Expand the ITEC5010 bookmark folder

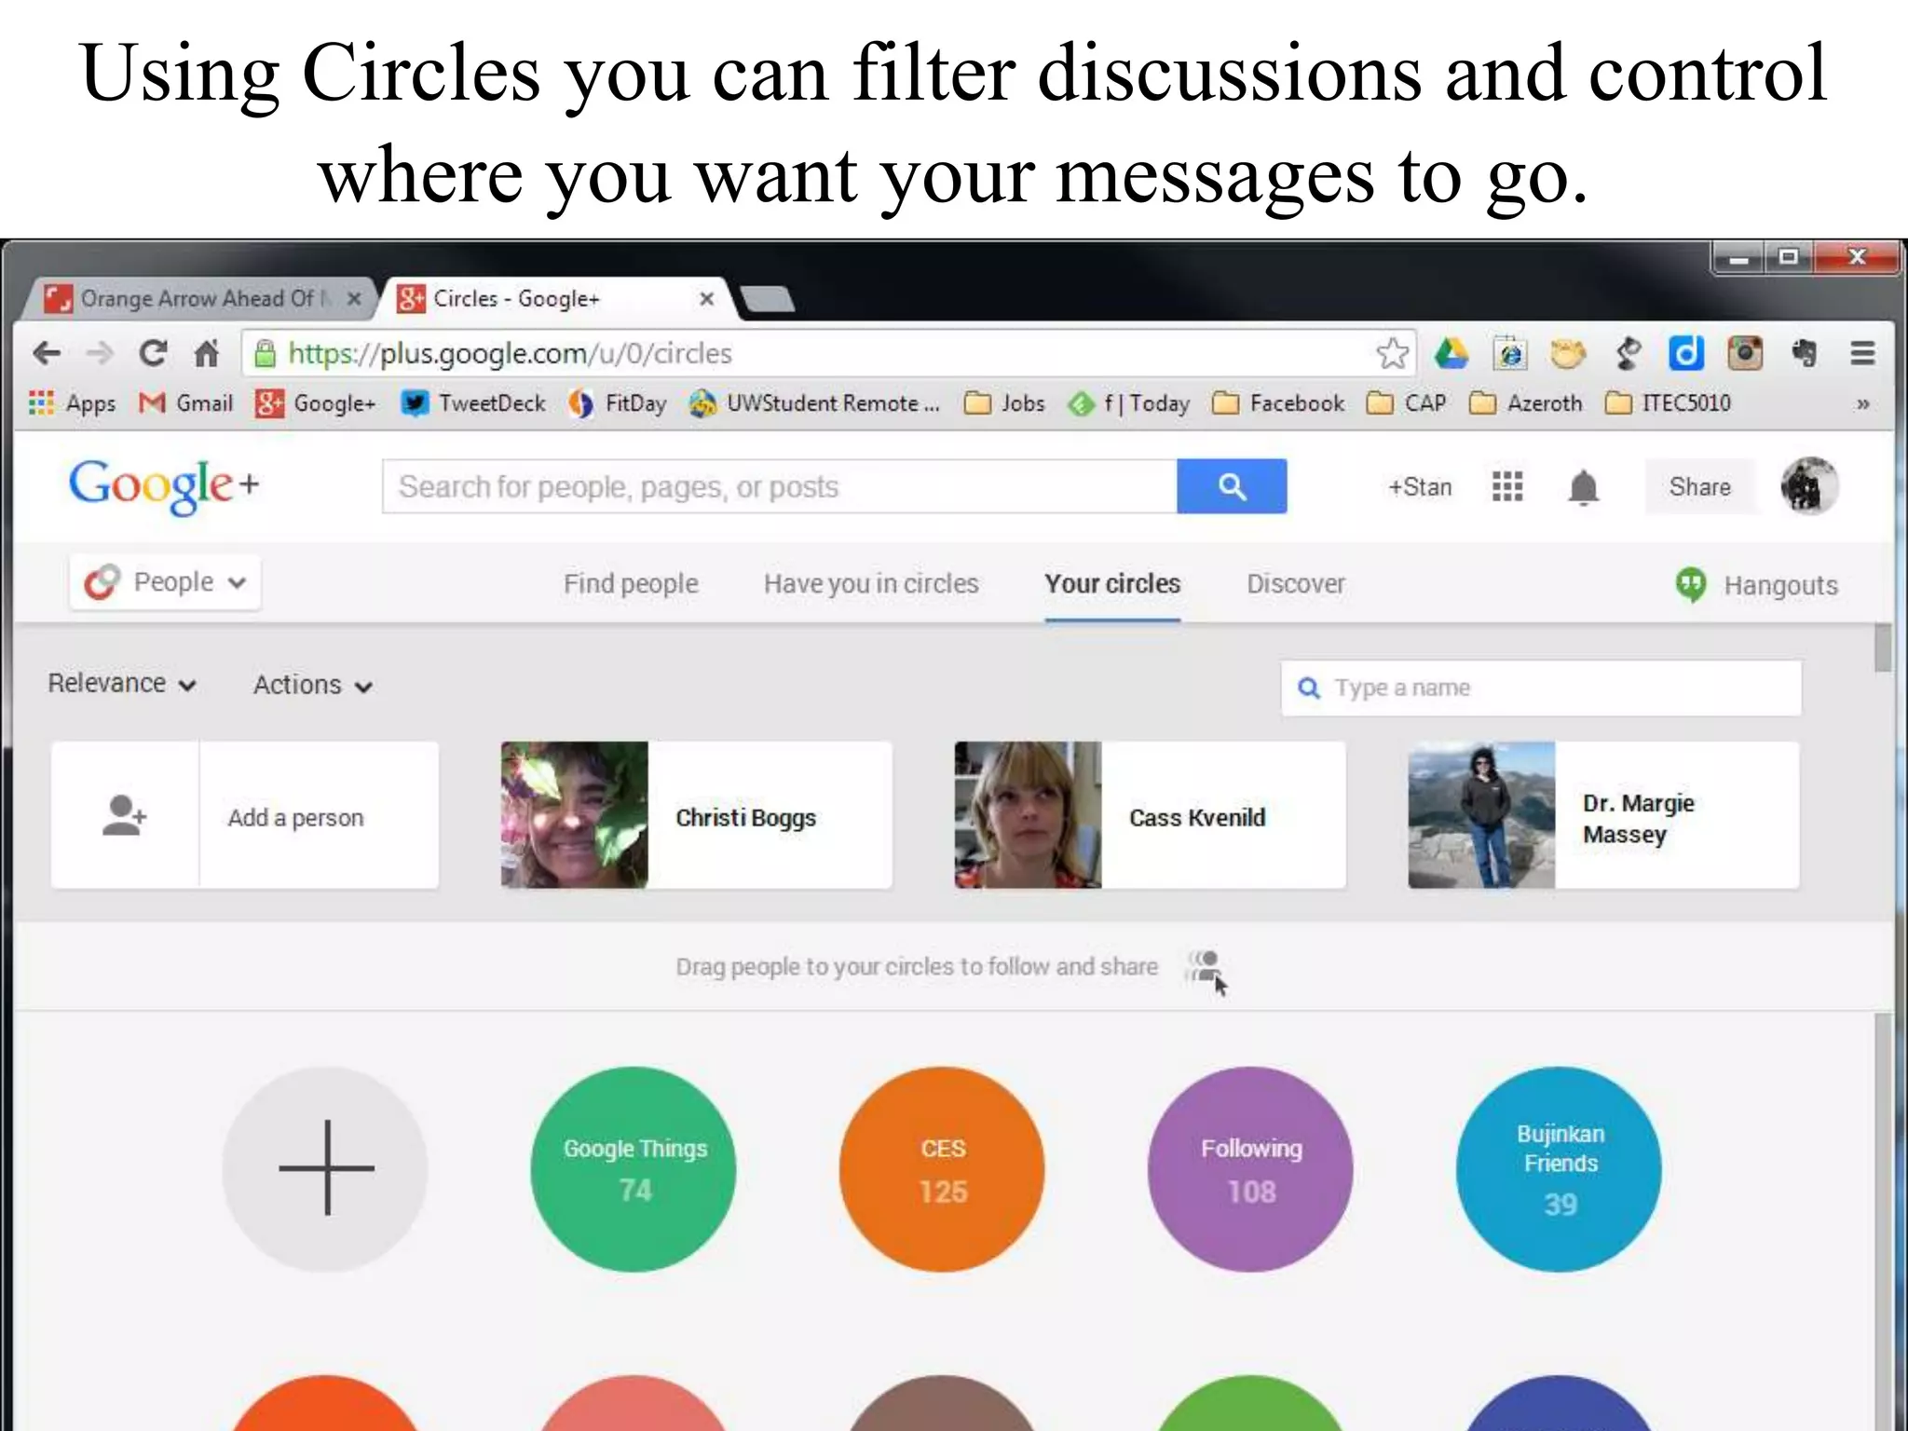[x=1669, y=403]
